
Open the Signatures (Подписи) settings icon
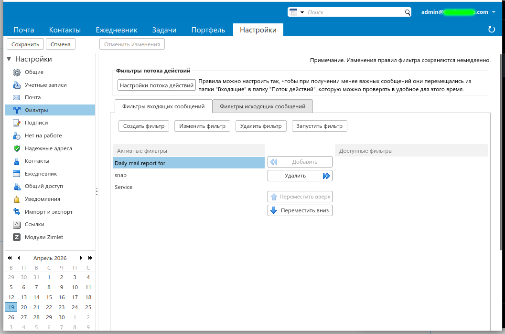click(x=17, y=123)
